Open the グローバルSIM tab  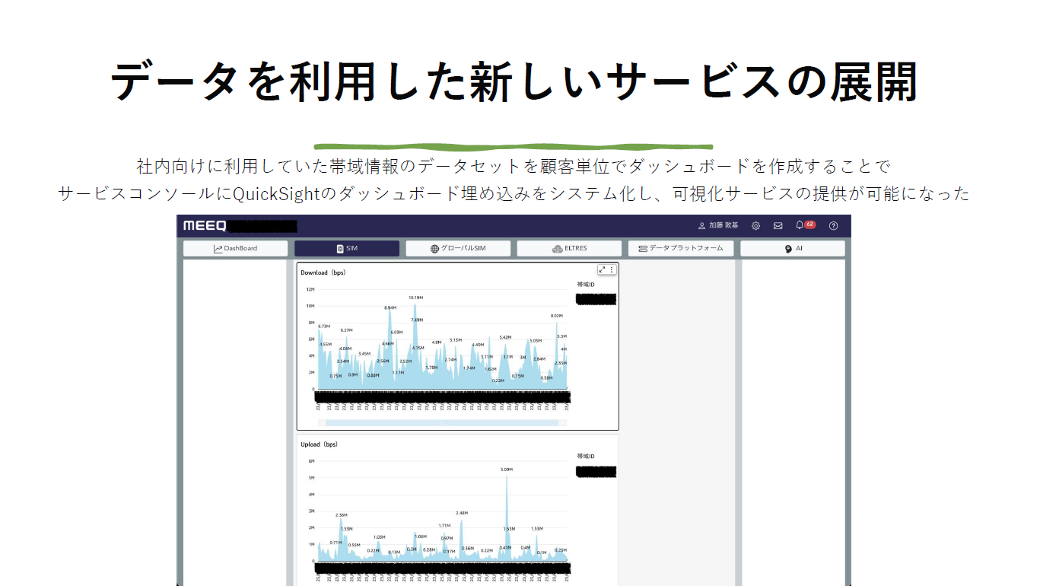coord(458,248)
